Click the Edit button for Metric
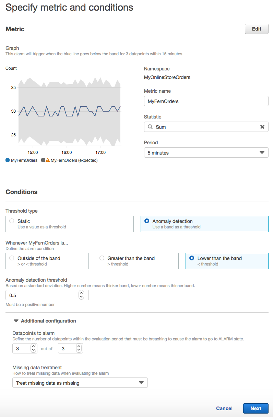273x417 pixels. pyautogui.click(x=257, y=29)
